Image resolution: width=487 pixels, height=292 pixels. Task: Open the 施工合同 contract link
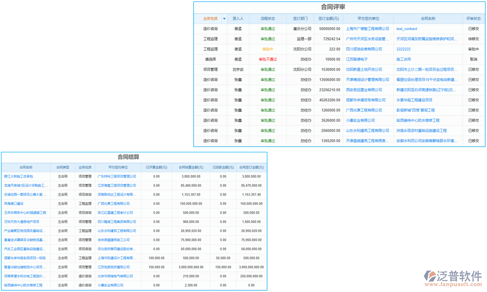click(404, 59)
